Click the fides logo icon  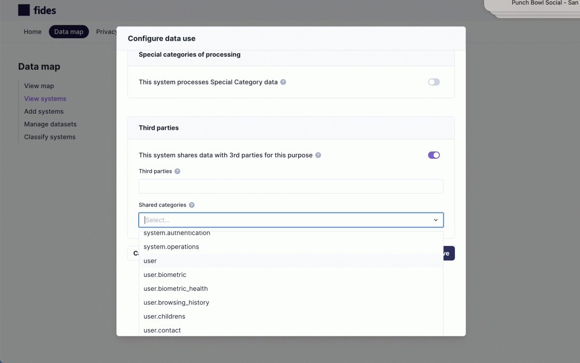coord(24,10)
